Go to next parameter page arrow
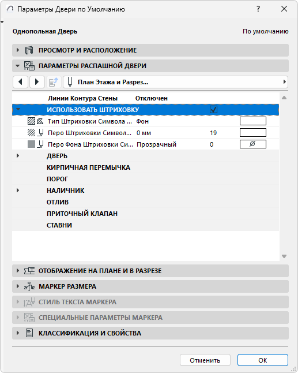Viewport: 298px width, 373px height. pyautogui.click(x=37, y=82)
